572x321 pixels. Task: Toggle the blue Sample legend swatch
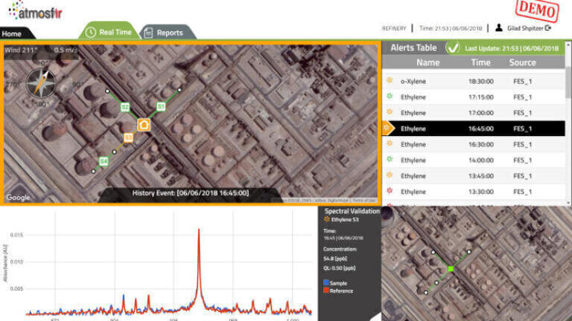click(326, 282)
